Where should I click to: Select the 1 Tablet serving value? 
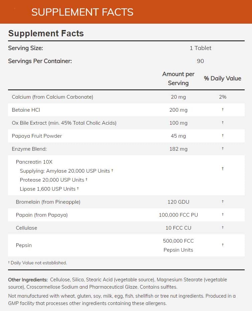tap(201, 48)
